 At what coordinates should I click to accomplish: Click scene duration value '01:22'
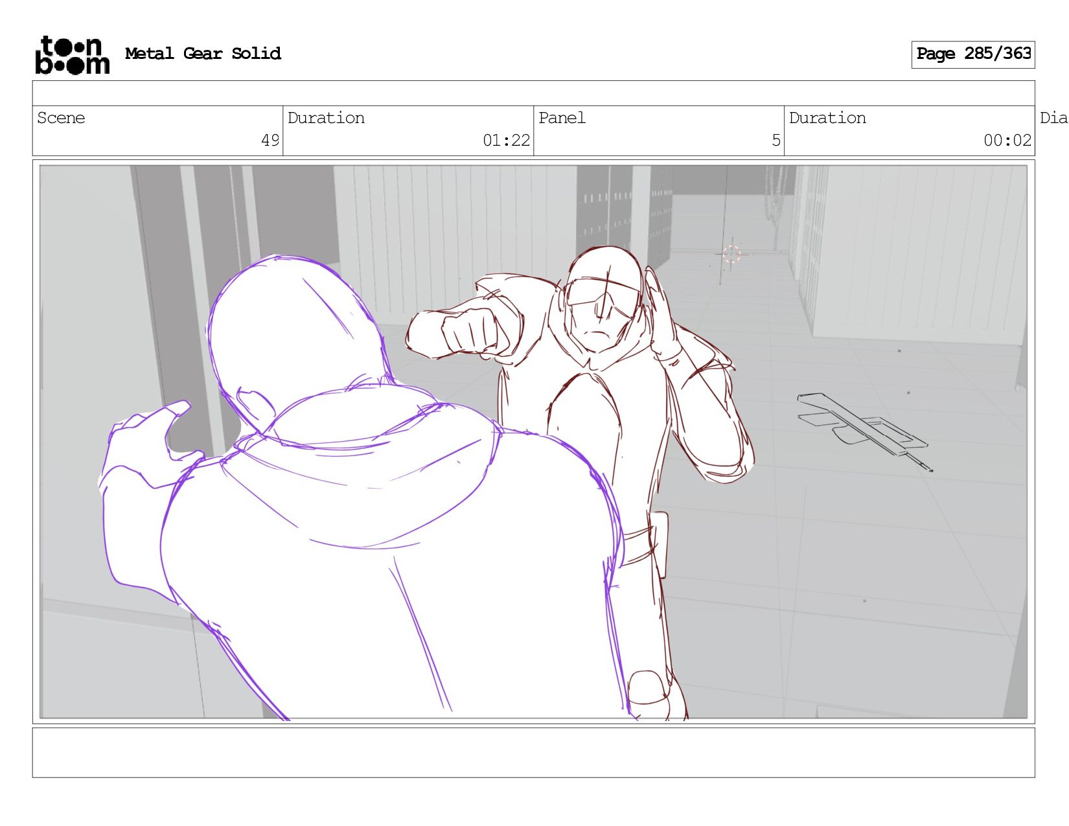[x=506, y=141]
